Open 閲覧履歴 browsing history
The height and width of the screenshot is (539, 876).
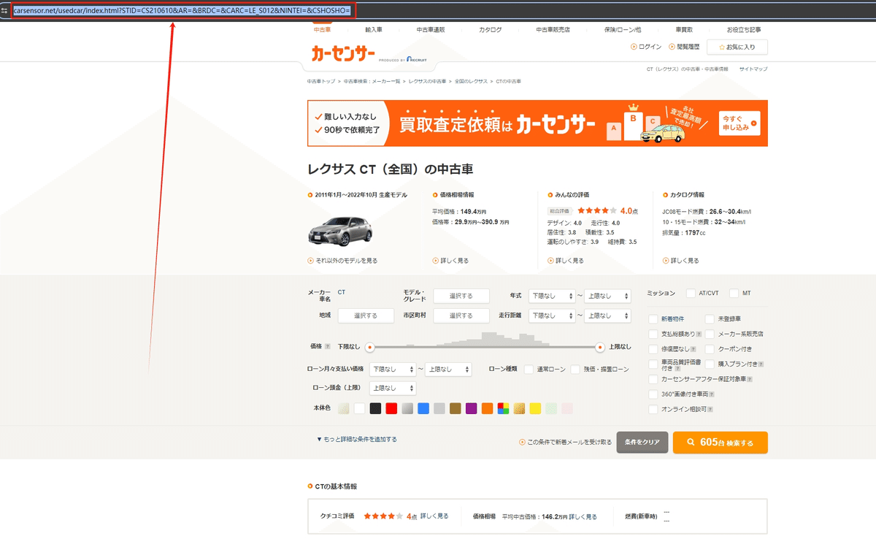(684, 47)
